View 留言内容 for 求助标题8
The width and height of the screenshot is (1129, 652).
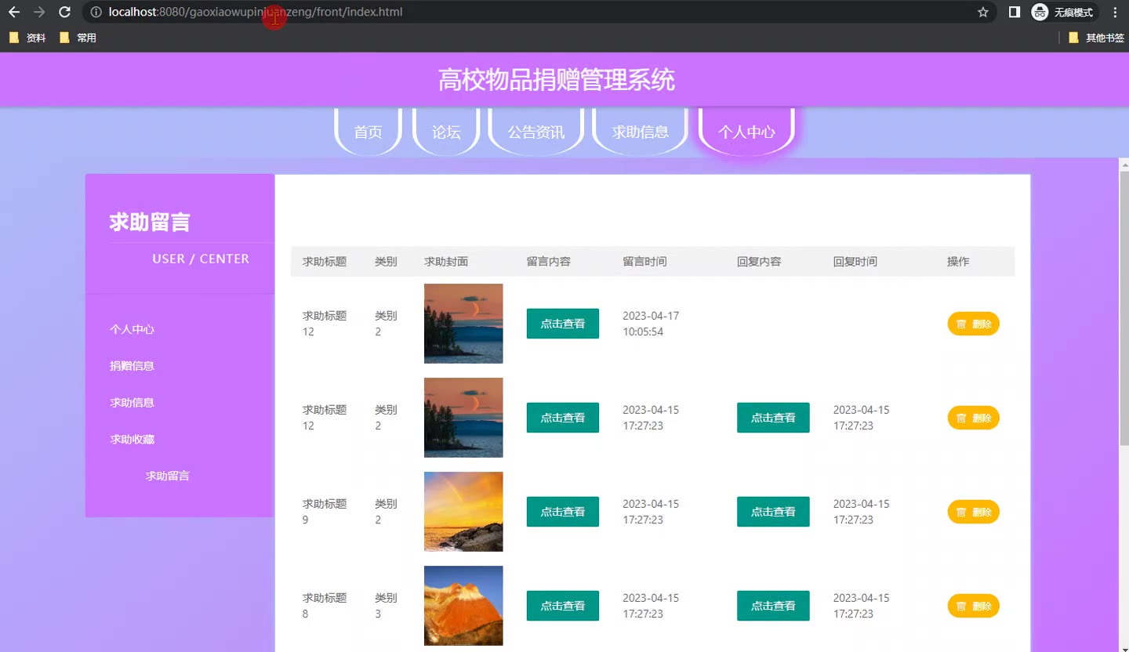tap(563, 606)
